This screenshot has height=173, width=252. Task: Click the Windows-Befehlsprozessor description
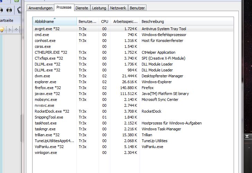click(164, 35)
